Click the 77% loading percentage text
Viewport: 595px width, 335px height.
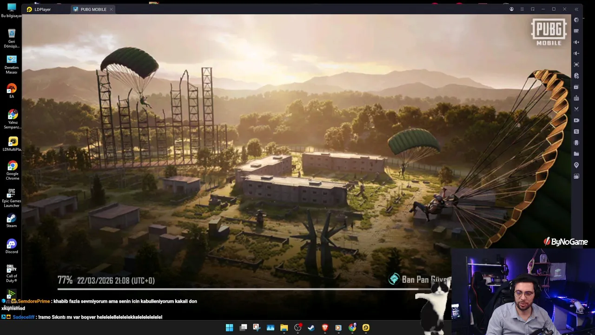coord(65,280)
